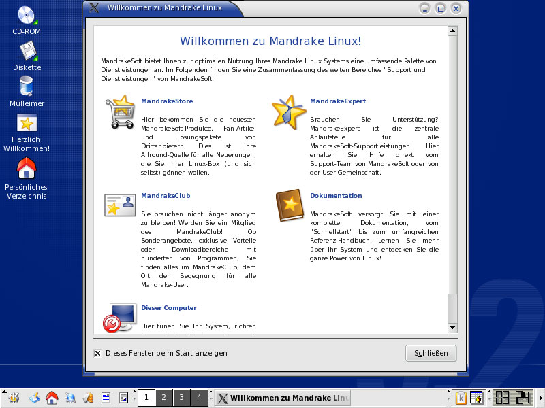Image resolution: width=545 pixels, height=408 pixels.
Task: Click the welcome window's vertical scrollbar thumb
Action: (452, 165)
